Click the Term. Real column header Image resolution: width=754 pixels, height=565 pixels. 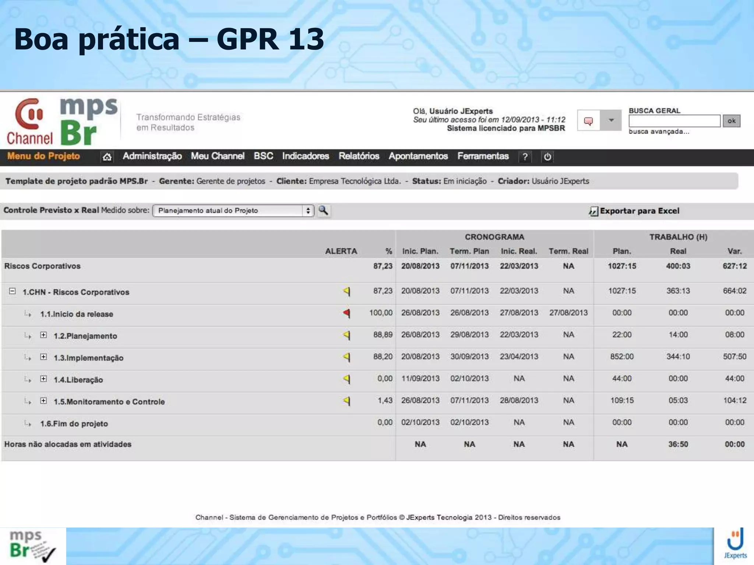(x=568, y=251)
